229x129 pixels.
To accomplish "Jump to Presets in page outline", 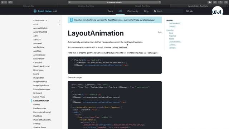I will pyautogui.click(x=171, y=39).
